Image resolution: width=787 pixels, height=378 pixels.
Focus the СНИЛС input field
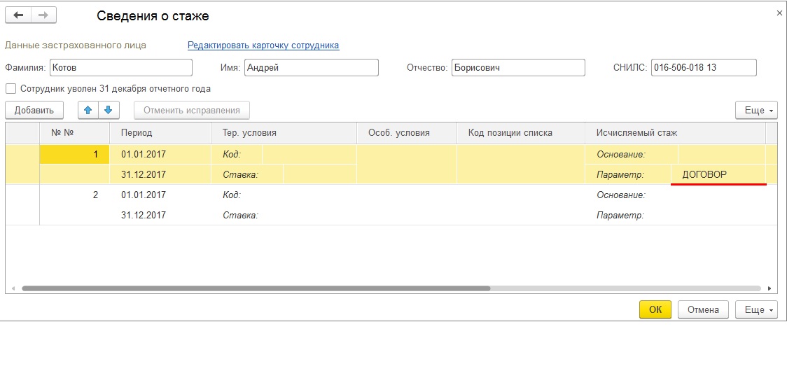703,67
